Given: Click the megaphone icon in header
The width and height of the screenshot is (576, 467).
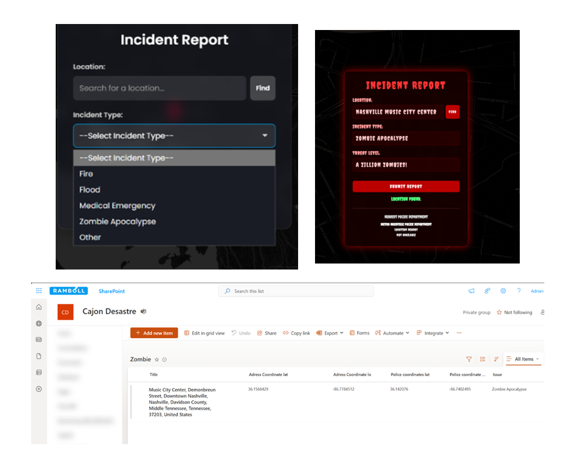Looking at the screenshot, I should coord(471,291).
